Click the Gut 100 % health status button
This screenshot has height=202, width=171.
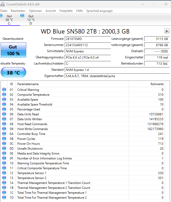pyautogui.click(x=13, y=50)
